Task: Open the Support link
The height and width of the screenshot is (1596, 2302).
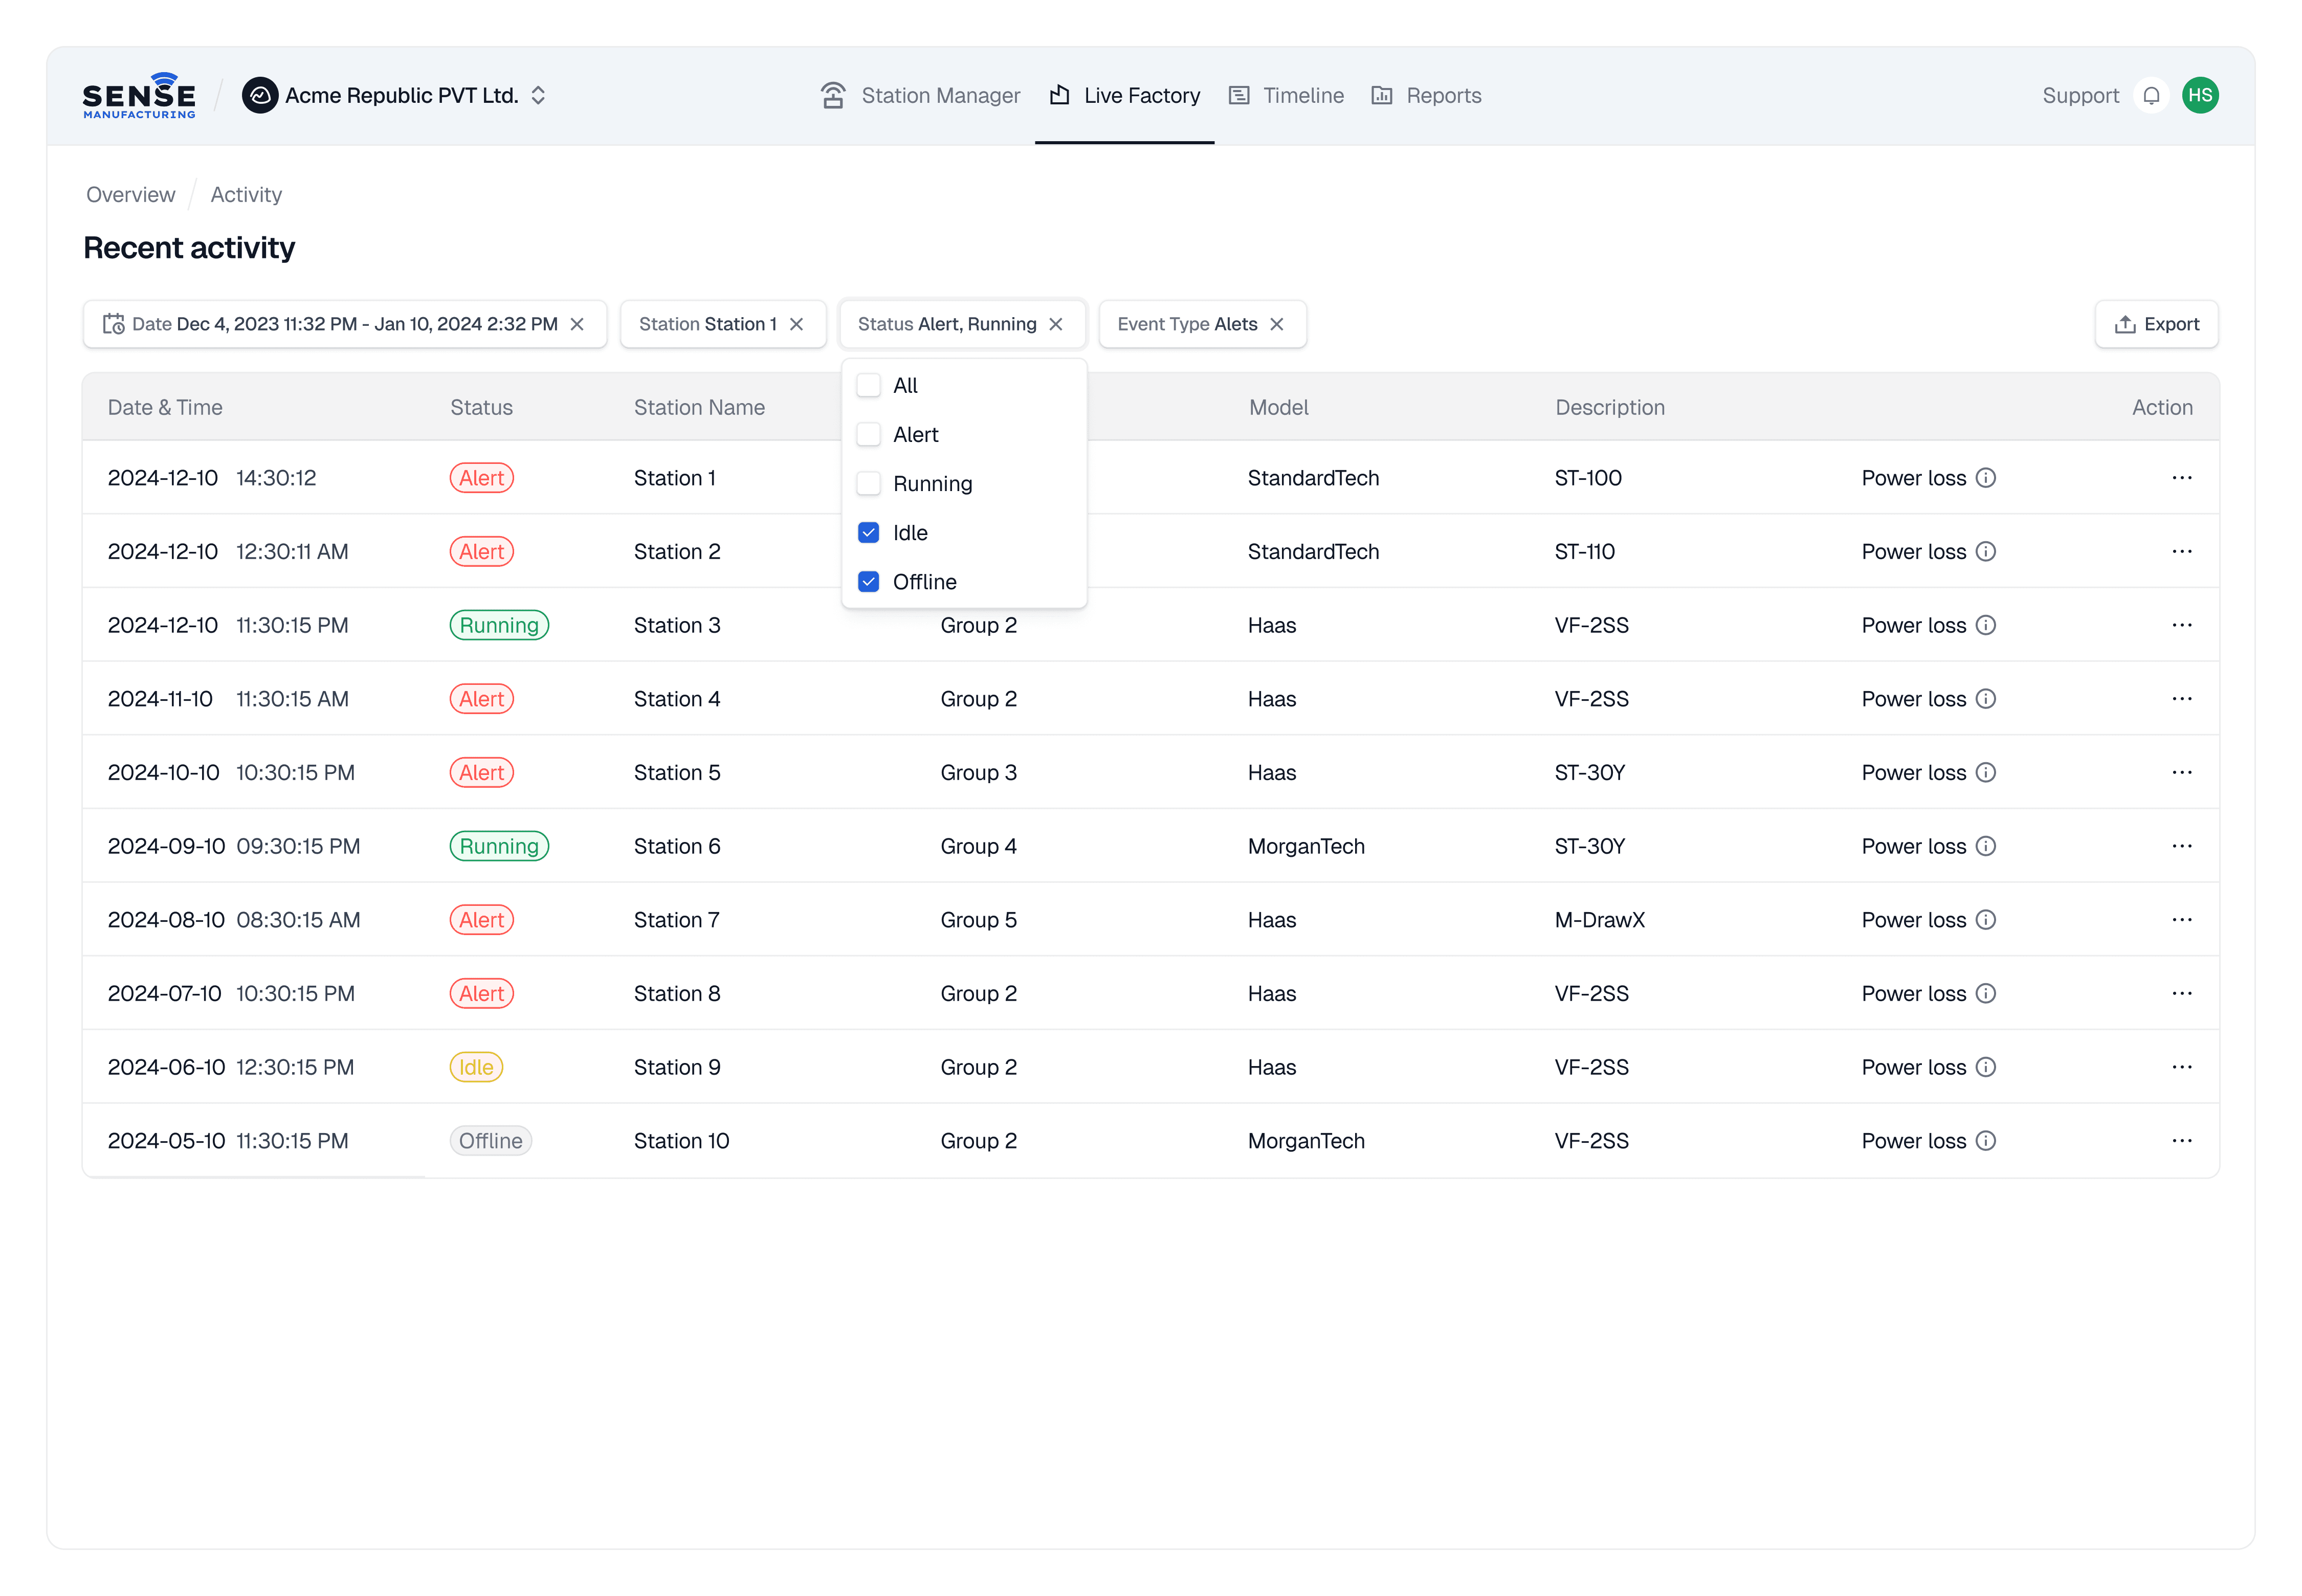Action: (2080, 96)
